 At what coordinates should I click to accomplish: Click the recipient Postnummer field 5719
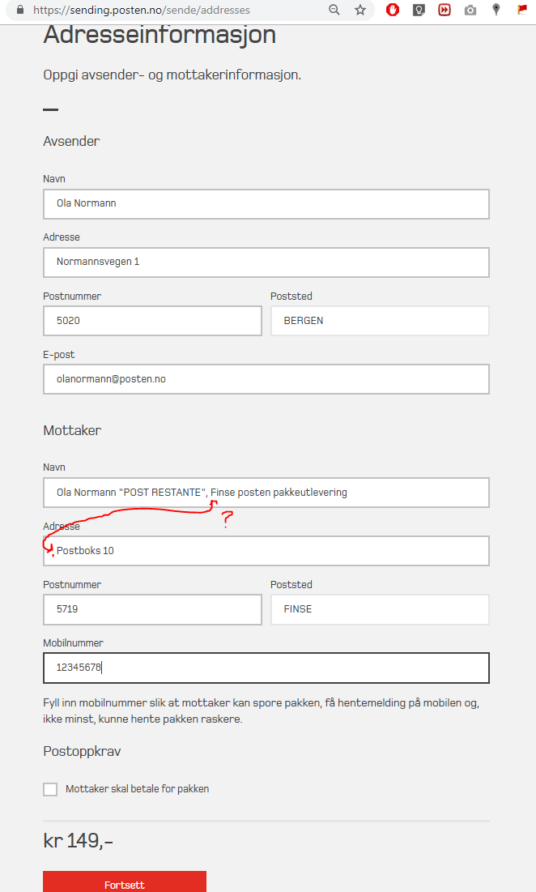[x=152, y=609]
